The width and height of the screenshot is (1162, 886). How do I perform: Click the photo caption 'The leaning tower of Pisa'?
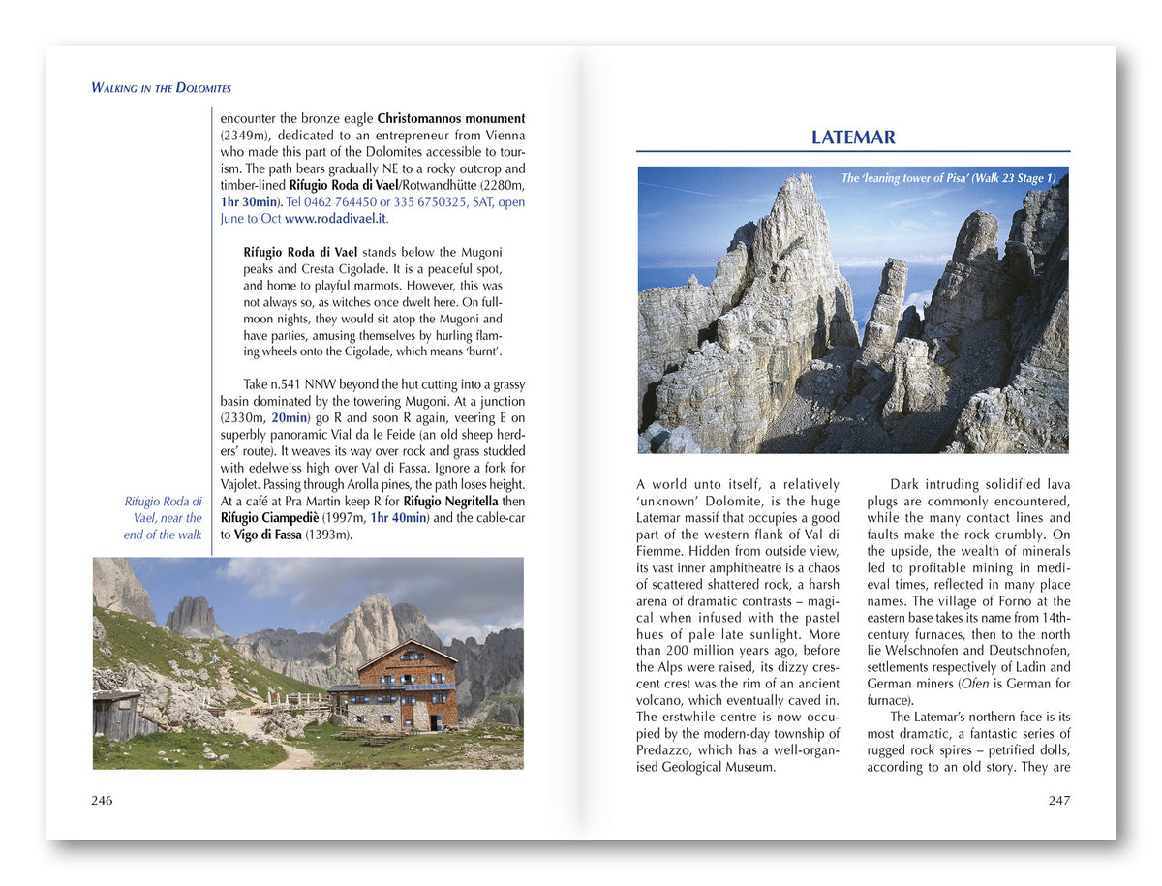[949, 178]
